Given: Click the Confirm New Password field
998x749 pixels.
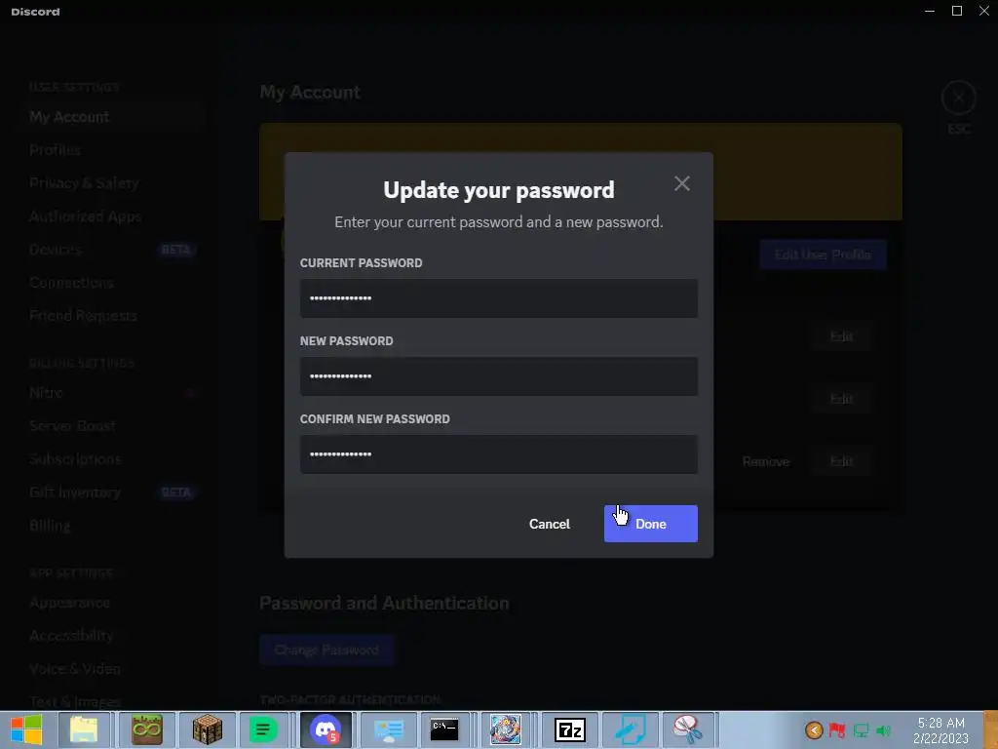Looking at the screenshot, I should [498, 454].
